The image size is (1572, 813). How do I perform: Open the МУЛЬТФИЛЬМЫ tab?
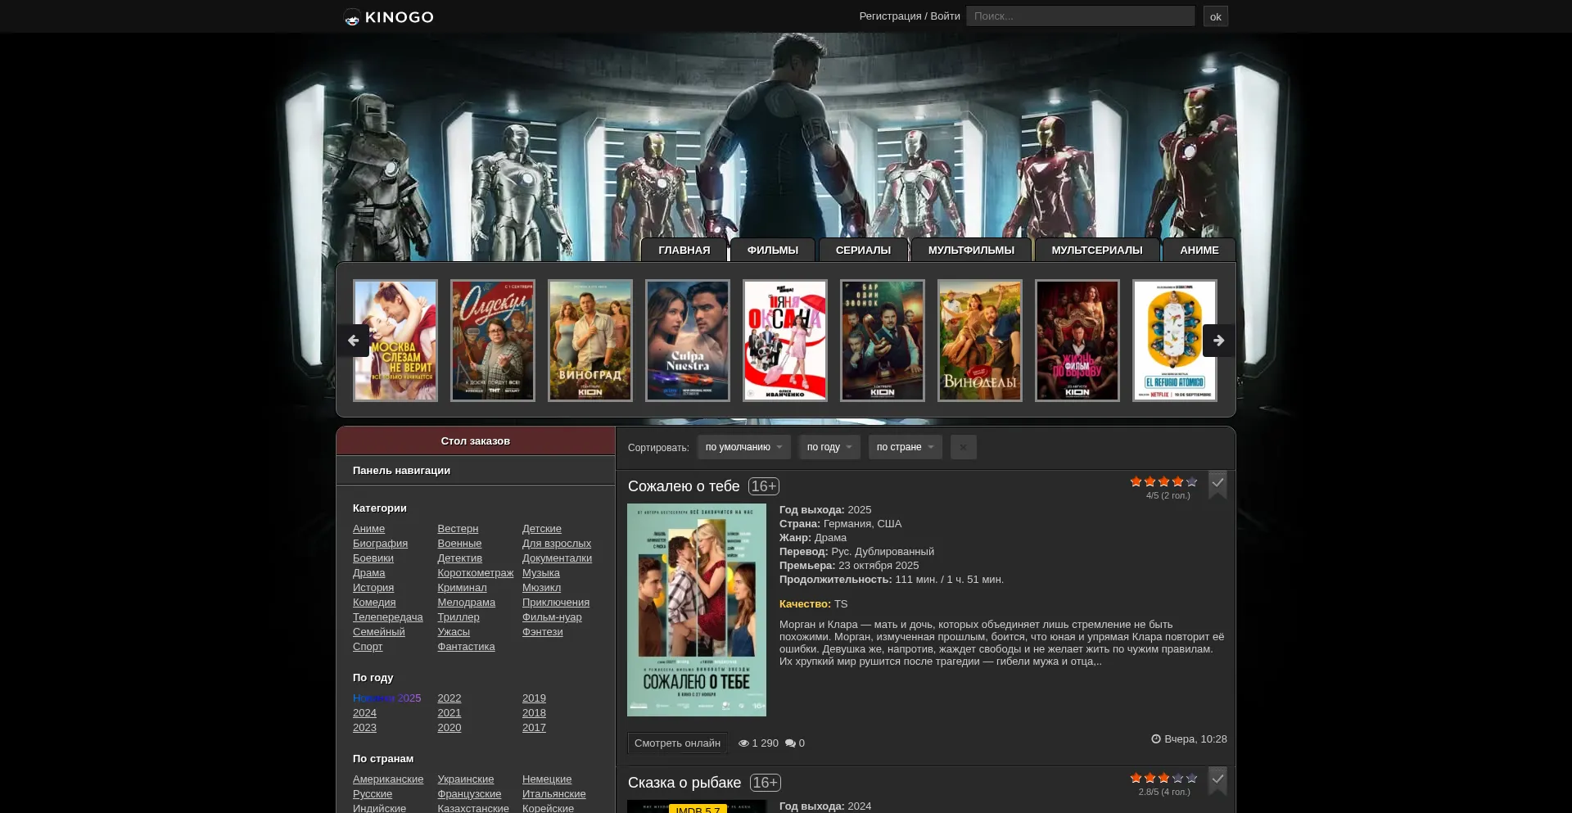coord(971,251)
